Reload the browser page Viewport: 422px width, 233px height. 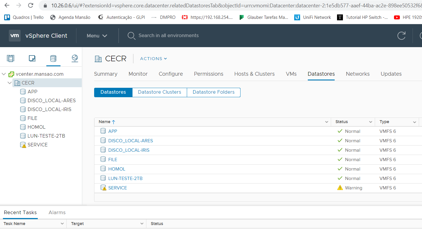(30, 5)
